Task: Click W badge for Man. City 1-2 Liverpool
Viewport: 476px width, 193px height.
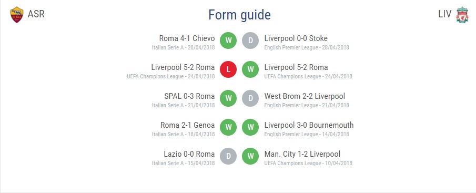Action: click(250, 156)
